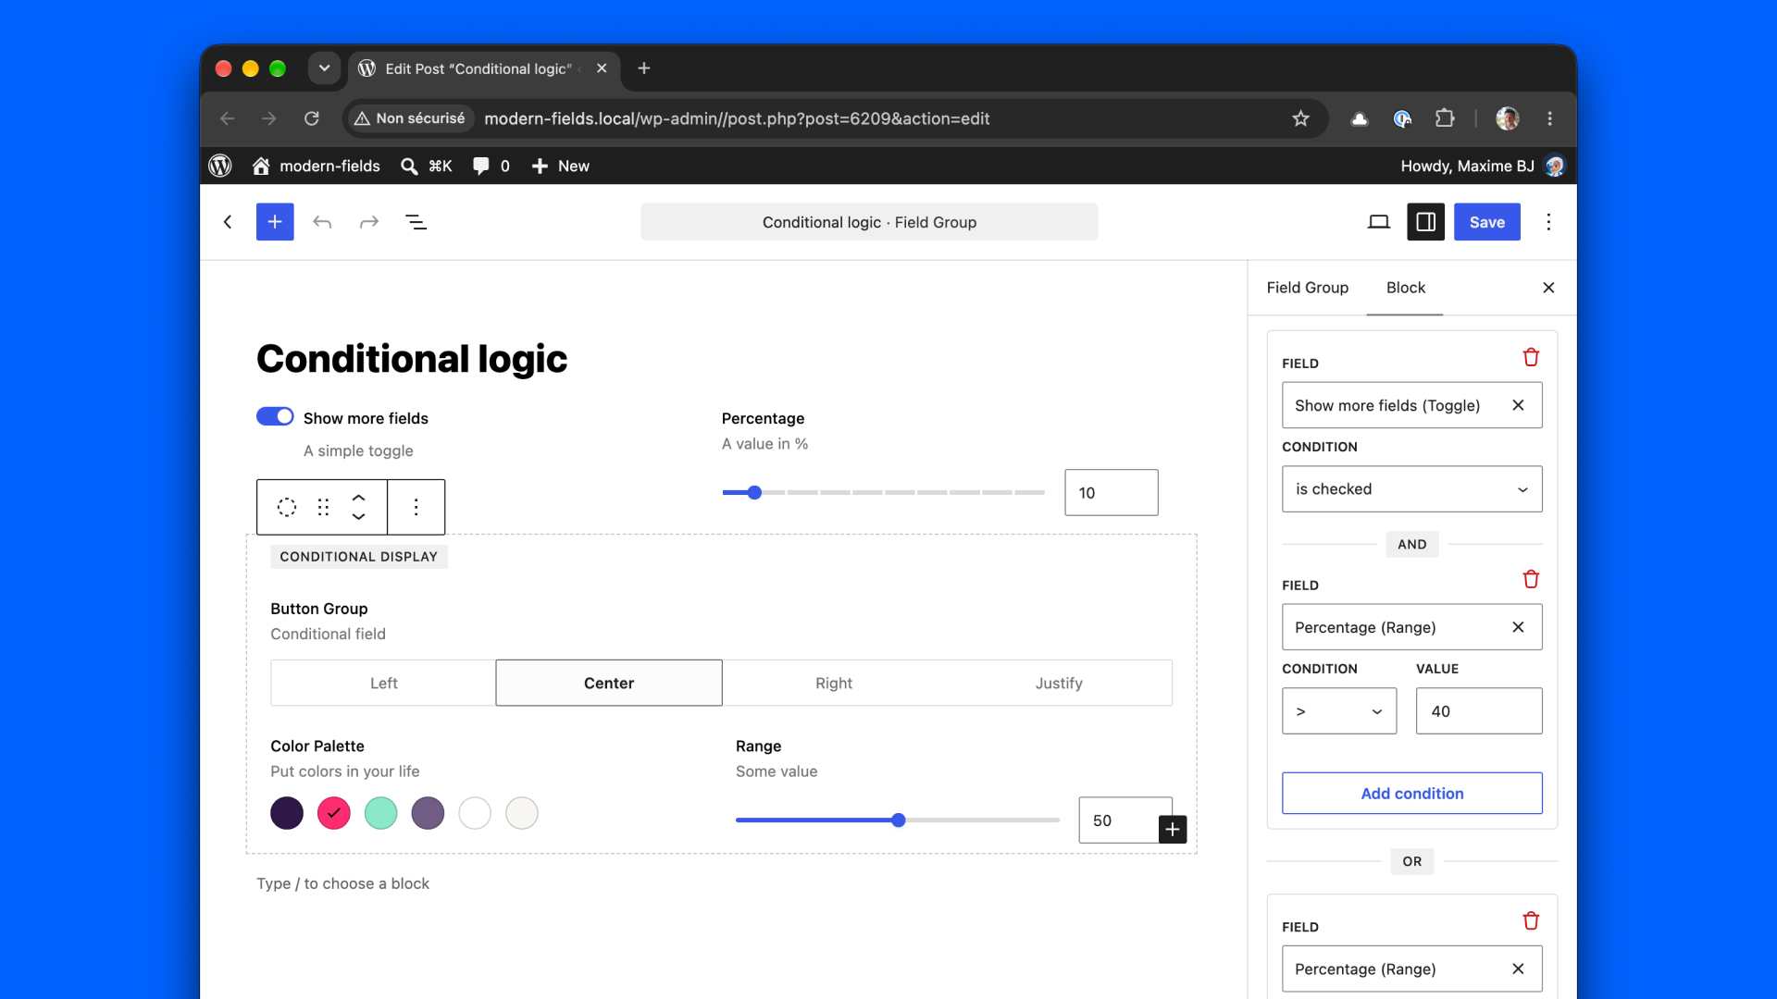Image resolution: width=1777 pixels, height=999 pixels.
Task: Add a block with the black plus button
Action: coord(1173,830)
